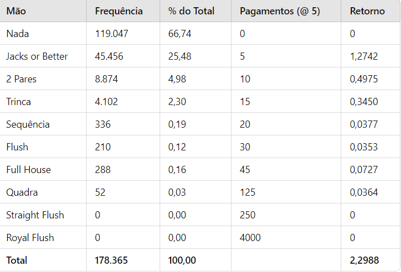This screenshot has height=272, width=401.
Task: Click the 2 Pares row label
Action: point(22,79)
